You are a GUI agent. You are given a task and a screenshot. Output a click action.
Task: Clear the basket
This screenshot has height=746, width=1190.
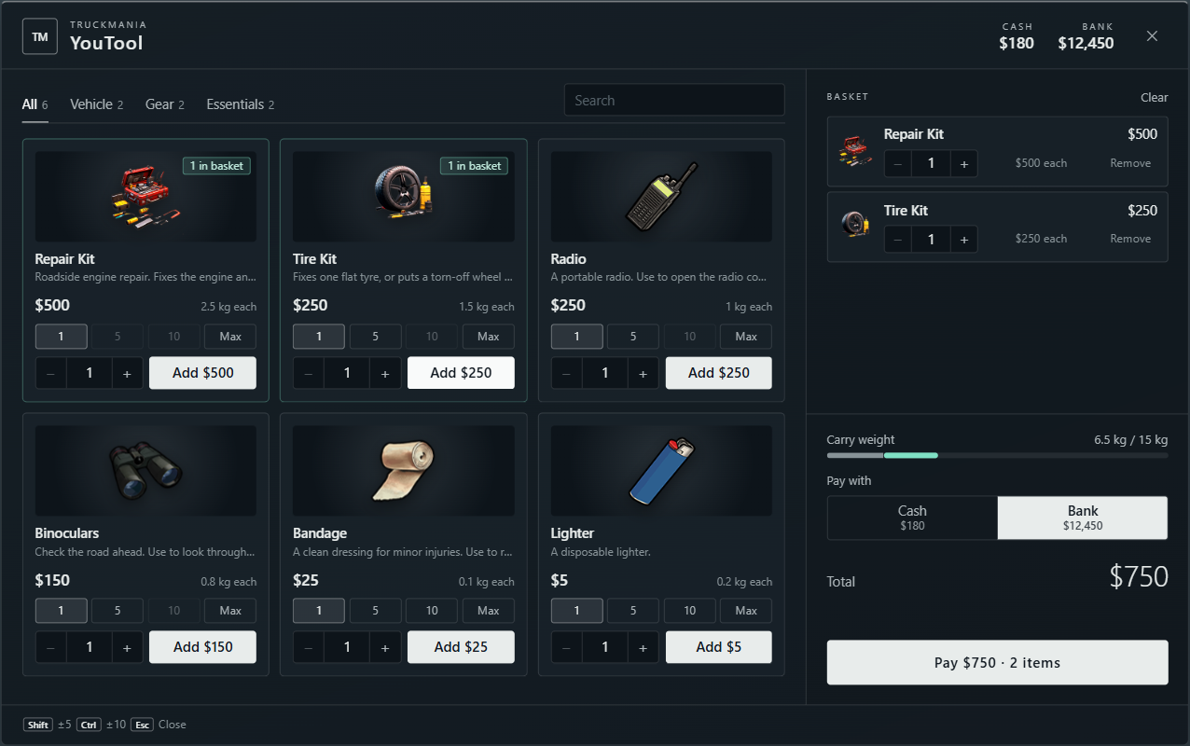coord(1154,97)
